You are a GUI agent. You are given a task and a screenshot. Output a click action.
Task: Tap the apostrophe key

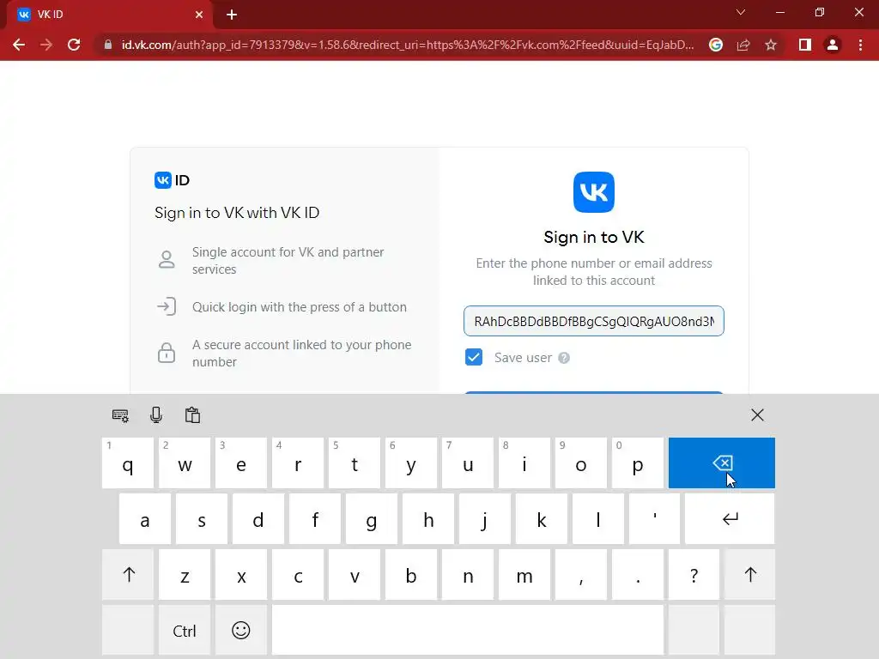point(654,519)
